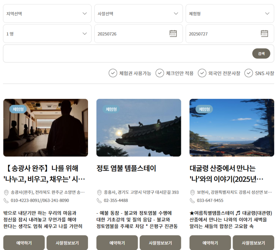
Task: Click 예약하기 for 송광사 완주 program
Action: click(x=24, y=243)
